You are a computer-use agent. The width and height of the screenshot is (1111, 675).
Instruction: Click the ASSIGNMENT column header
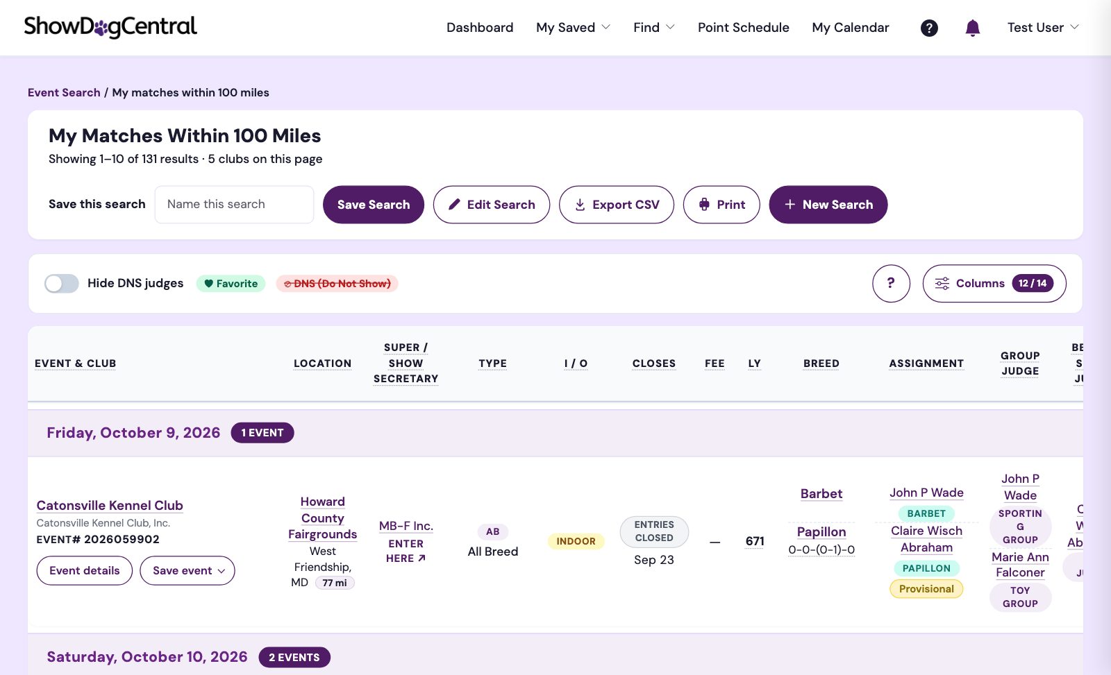point(926,364)
